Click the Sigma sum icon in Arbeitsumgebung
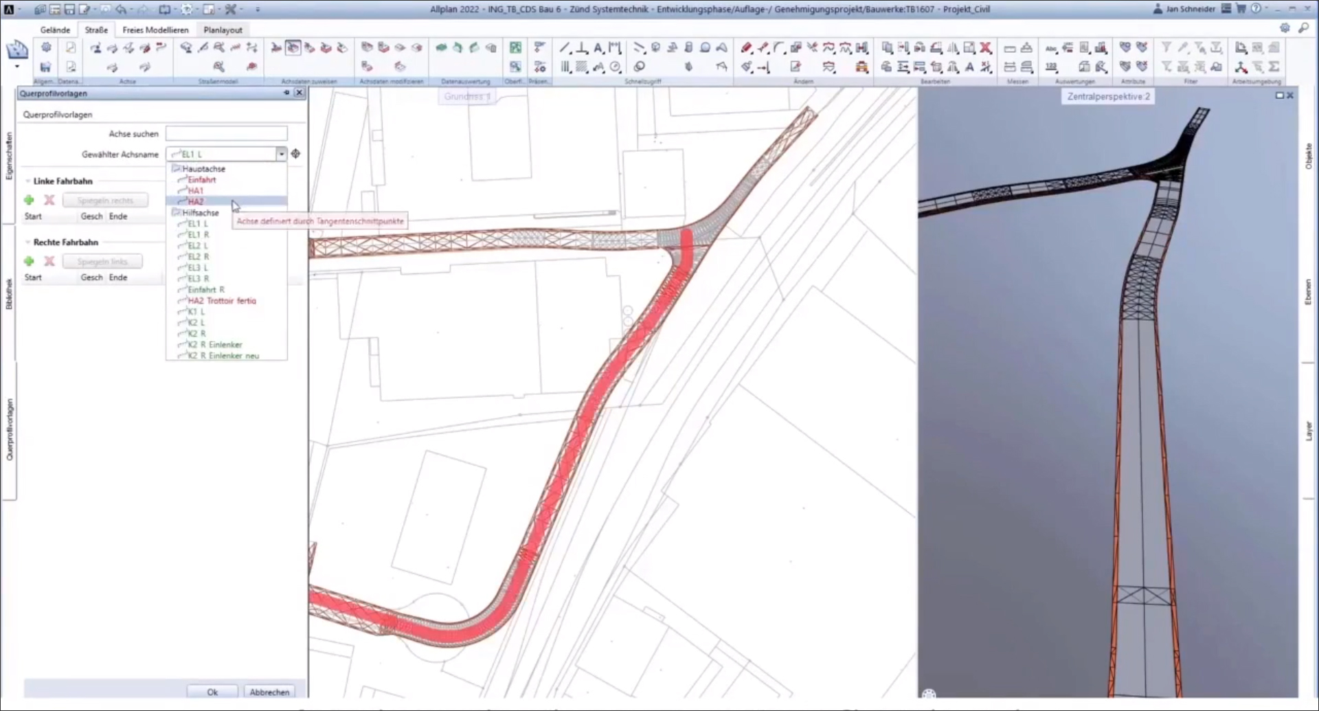 click(x=1274, y=67)
